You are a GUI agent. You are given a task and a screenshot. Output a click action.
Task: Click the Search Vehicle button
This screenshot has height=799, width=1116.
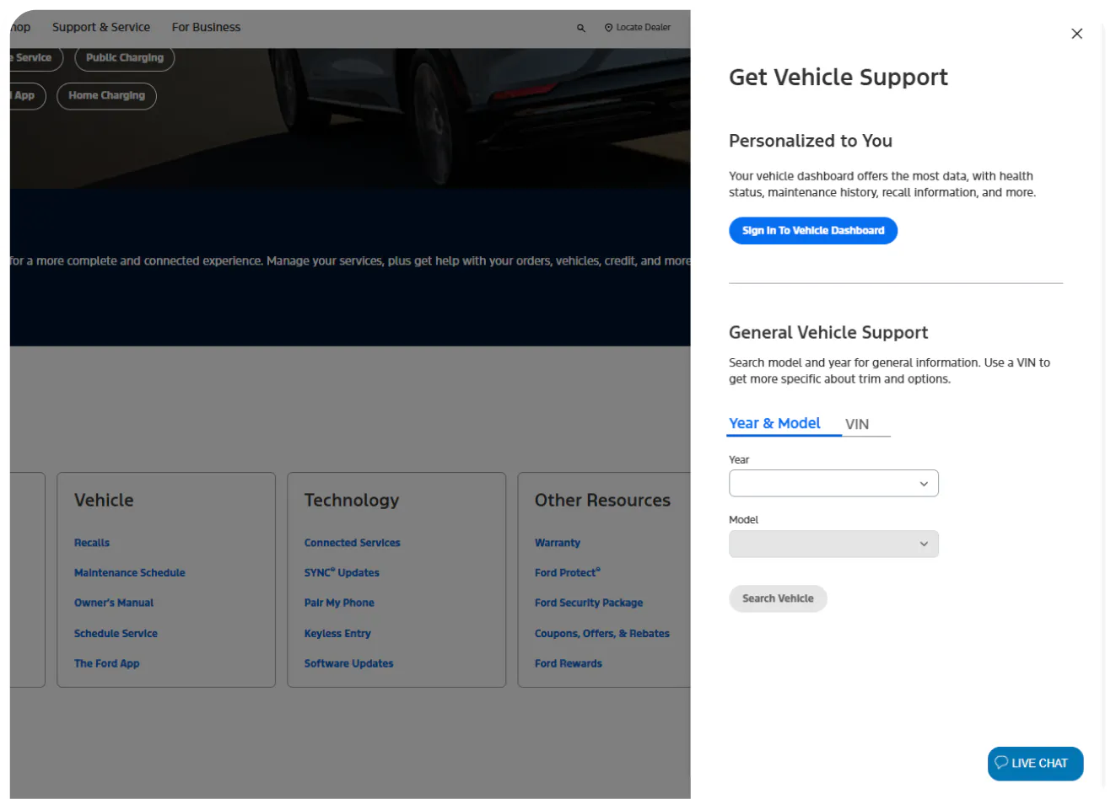(x=778, y=598)
